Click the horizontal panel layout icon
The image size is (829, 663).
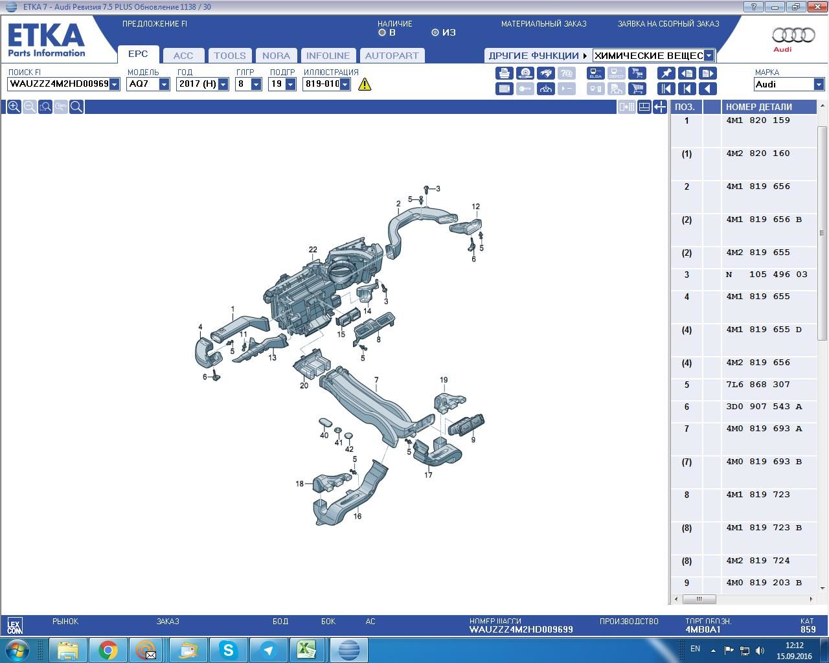[644, 107]
